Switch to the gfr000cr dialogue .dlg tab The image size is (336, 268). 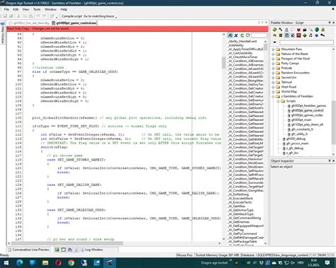29,23
